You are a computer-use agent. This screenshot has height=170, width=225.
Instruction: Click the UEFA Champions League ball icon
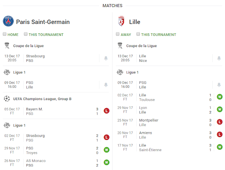click(x=7, y=99)
